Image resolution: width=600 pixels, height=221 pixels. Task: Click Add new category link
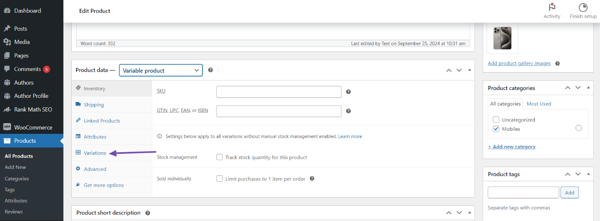point(512,147)
